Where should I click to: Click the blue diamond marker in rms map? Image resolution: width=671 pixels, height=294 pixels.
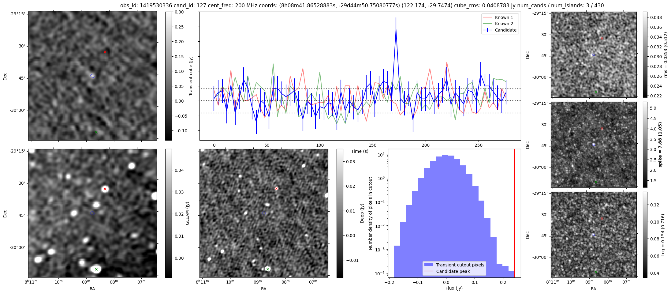tap(594, 55)
